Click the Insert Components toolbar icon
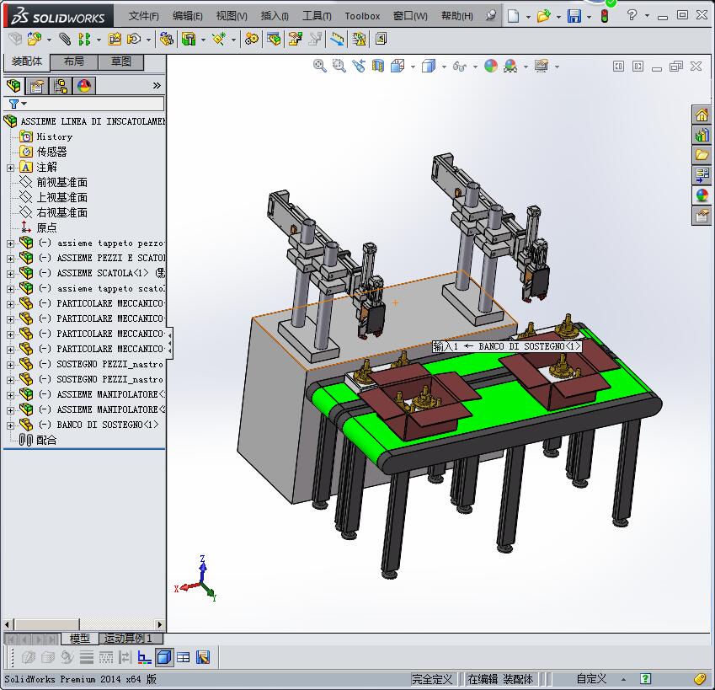Screen dimensions: 715x690 (35, 40)
